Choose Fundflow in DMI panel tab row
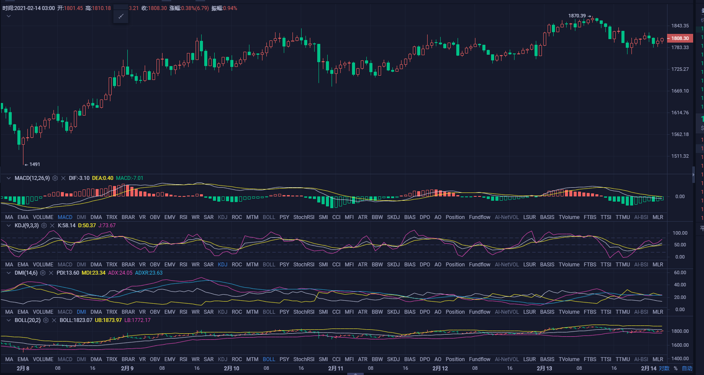 point(479,312)
